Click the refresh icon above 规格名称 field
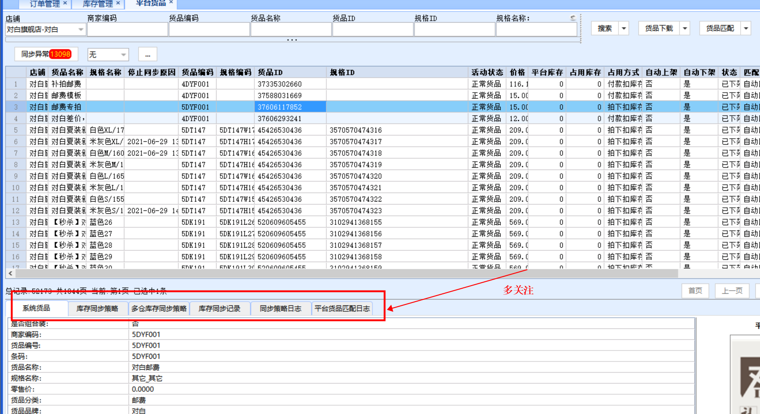The image size is (760, 414). point(572,18)
